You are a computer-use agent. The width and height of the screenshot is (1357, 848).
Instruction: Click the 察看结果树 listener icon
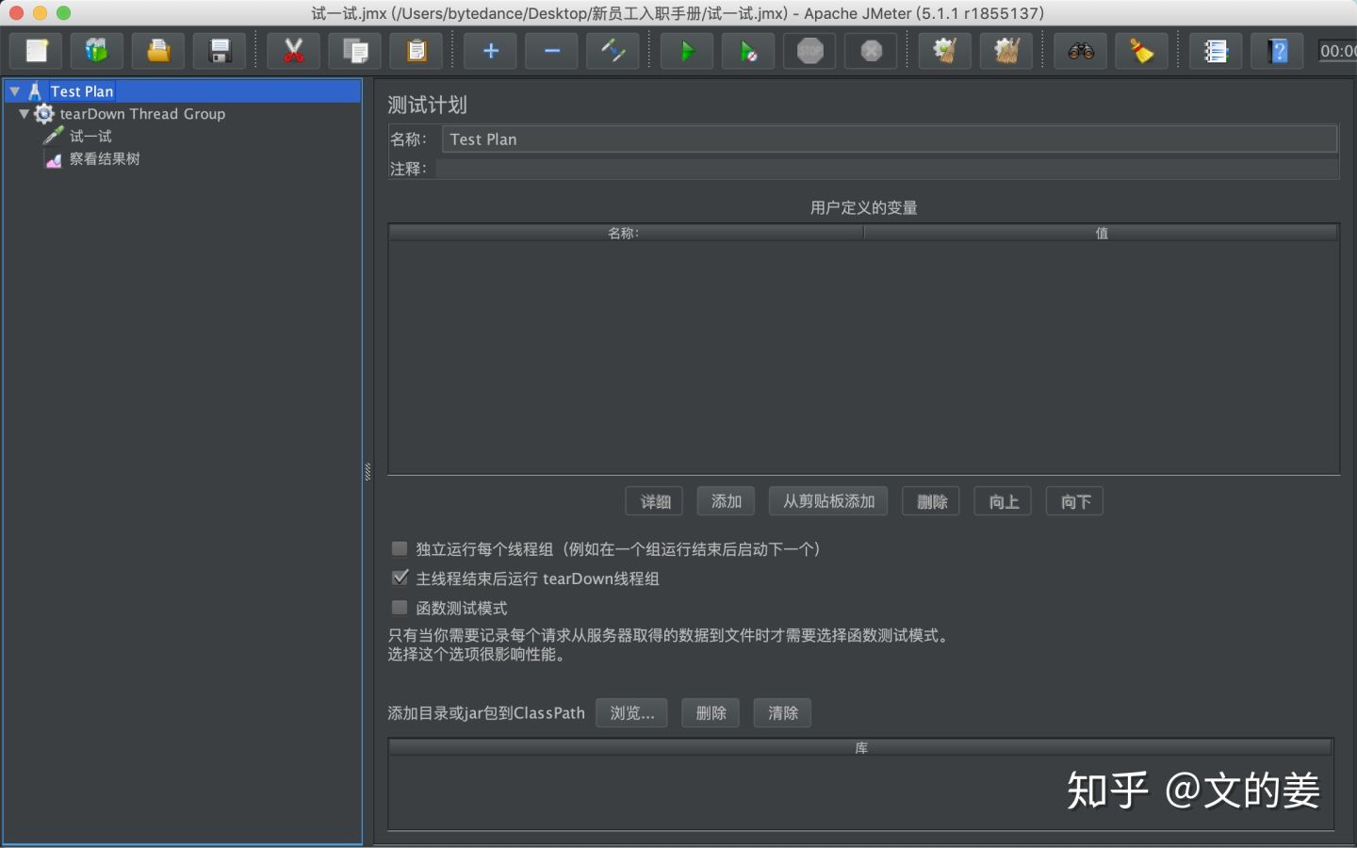[x=54, y=159]
